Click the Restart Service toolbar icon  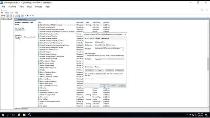(33, 16)
